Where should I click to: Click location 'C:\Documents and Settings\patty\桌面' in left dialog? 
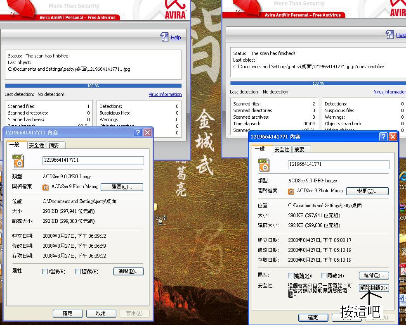[x=79, y=201]
